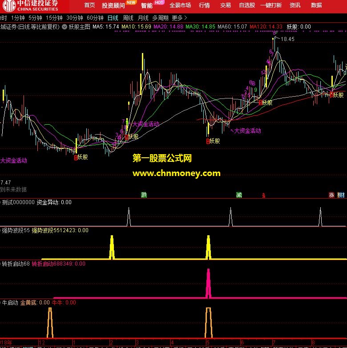Click the first white 资金异动 spike
347x348 pixels.
point(129,217)
